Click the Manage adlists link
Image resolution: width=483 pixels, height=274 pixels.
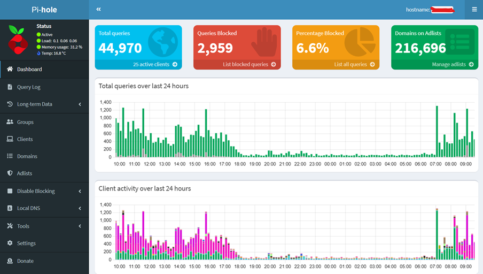(x=453, y=64)
